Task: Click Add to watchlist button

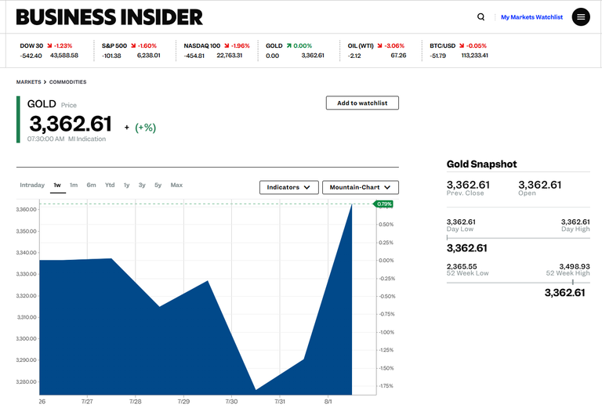Action: coord(362,103)
